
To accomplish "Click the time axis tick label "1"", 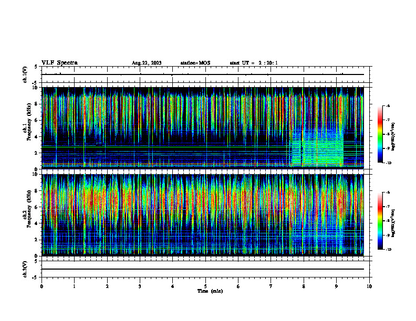I will click(74, 286).
